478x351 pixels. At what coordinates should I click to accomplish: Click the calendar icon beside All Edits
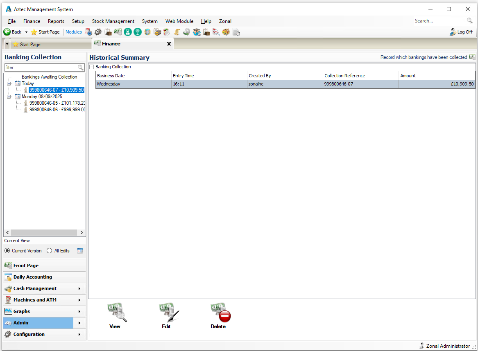click(x=80, y=251)
